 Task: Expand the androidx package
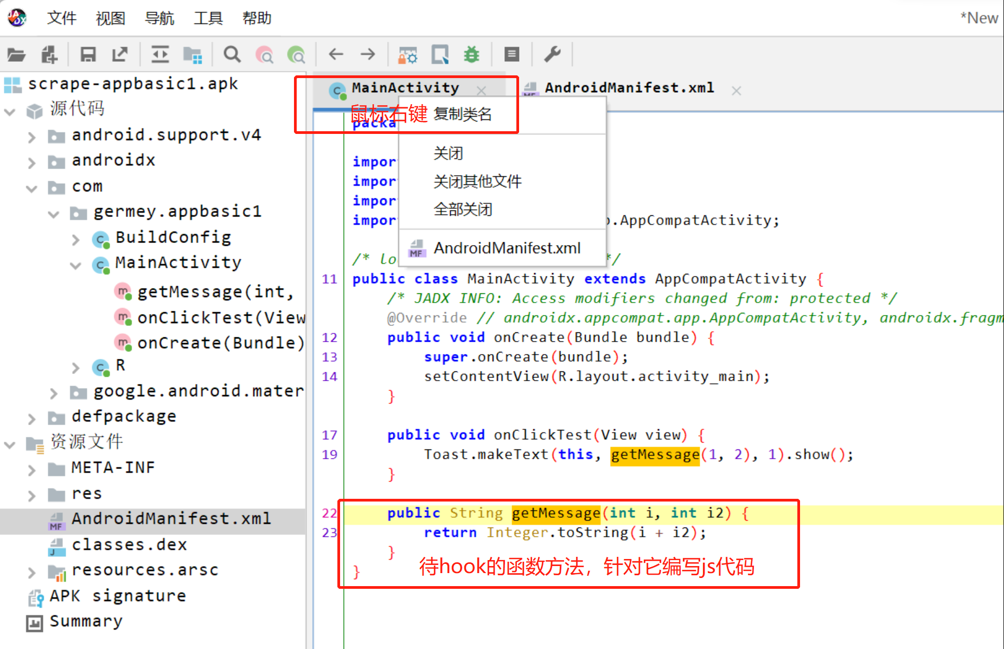(31, 163)
